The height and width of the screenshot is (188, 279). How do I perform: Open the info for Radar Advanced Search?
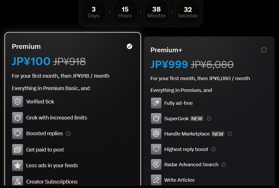click(224, 165)
